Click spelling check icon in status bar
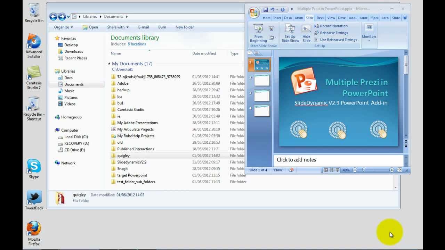Viewport: 445px width, 250px height. 291,170
